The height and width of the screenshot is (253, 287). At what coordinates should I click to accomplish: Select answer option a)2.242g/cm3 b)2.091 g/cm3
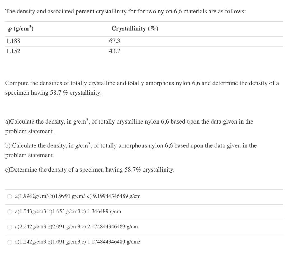coord(77,227)
